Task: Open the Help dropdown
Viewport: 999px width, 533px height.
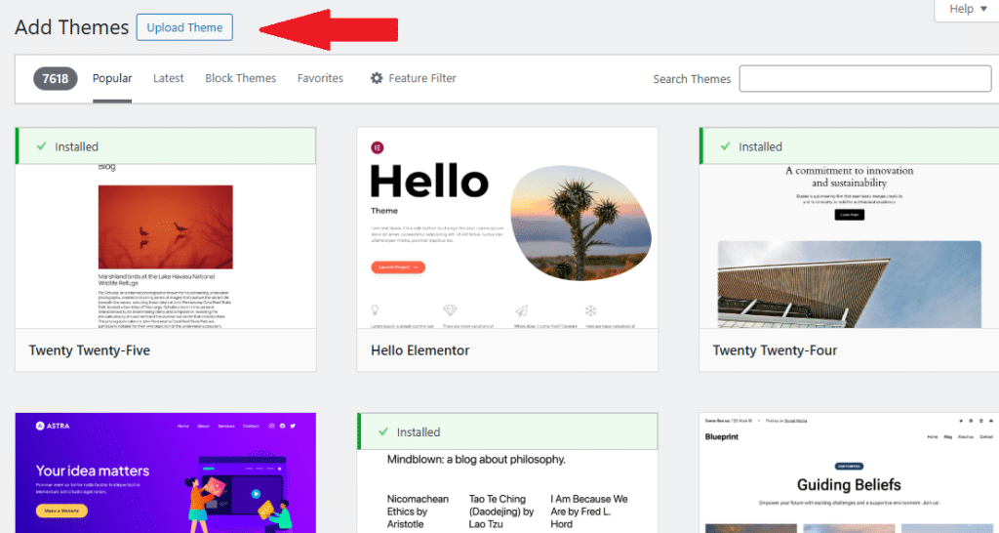Action: [x=968, y=9]
